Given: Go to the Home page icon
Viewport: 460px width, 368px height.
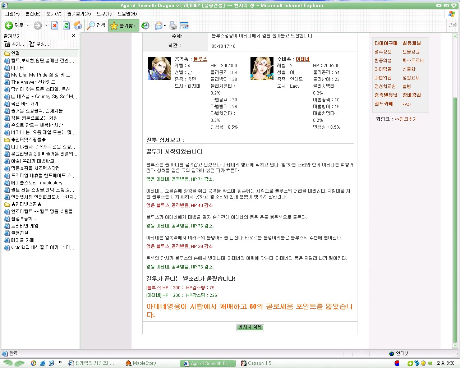Looking at the screenshot, I should tap(77, 26).
